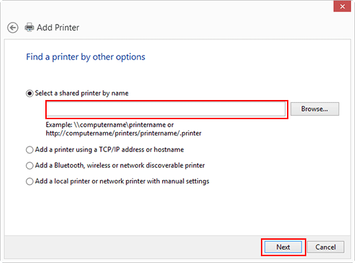
Task: Click the Add Printer title text
Action: click(x=58, y=27)
